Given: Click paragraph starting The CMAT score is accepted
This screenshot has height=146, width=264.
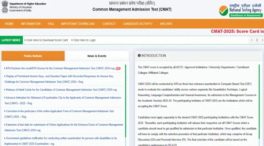Looking at the screenshot, I should 194,70.
